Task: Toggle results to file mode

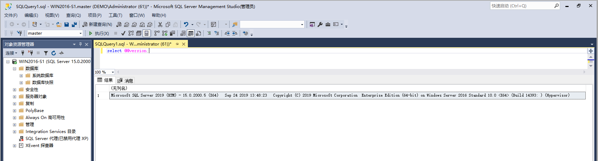Action: tap(198, 33)
